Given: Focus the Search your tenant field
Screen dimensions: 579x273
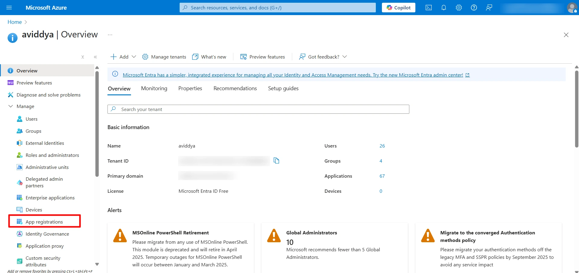Looking at the screenshot, I should point(258,109).
